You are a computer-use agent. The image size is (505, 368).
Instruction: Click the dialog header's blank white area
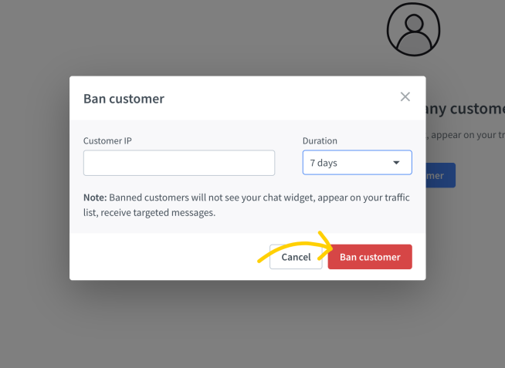pyautogui.click(x=280, y=98)
